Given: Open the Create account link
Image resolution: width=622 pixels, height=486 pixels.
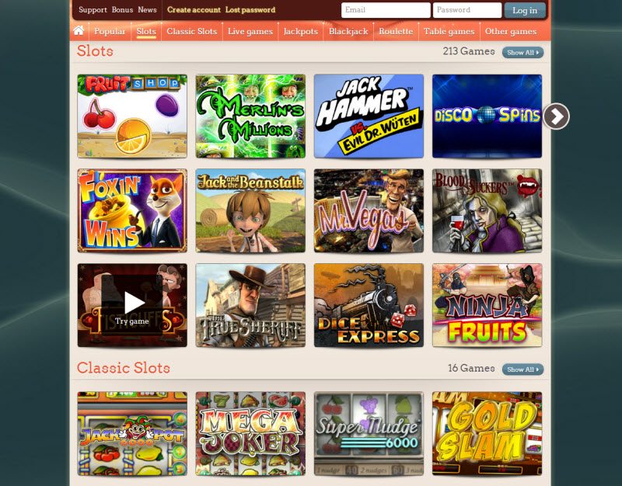Looking at the screenshot, I should tap(194, 10).
